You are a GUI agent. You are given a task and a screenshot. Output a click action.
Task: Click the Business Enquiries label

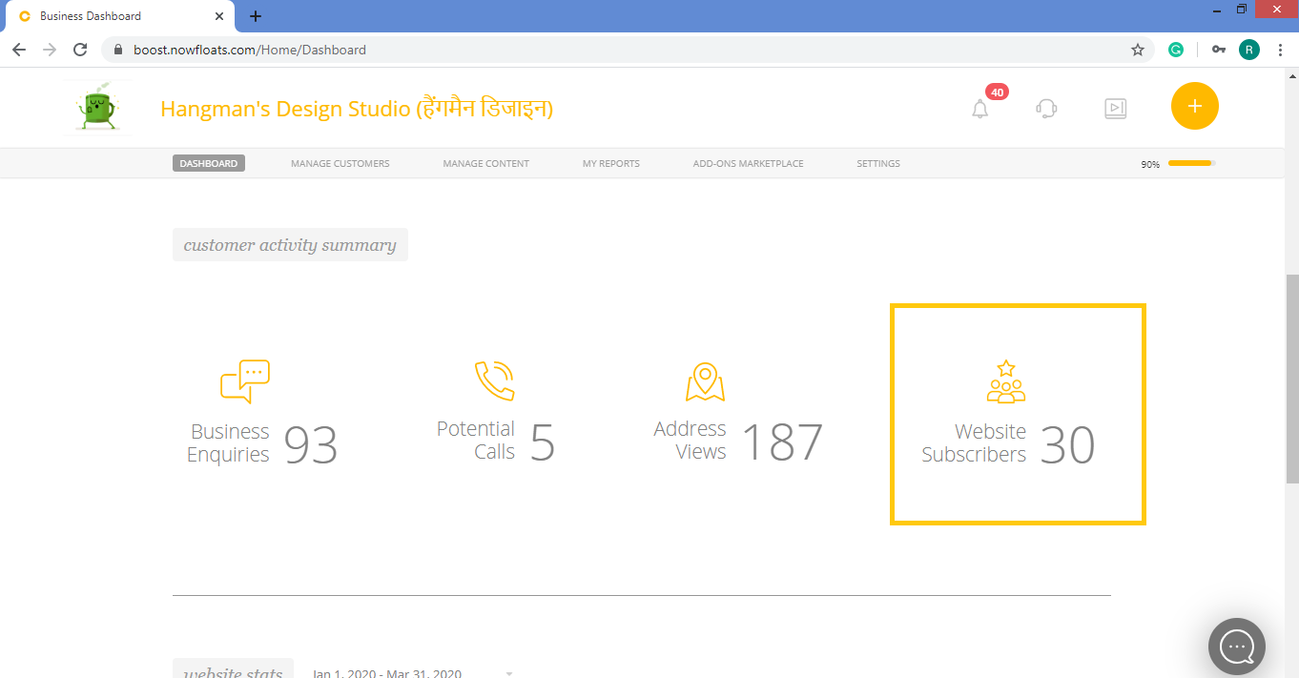[x=229, y=443]
